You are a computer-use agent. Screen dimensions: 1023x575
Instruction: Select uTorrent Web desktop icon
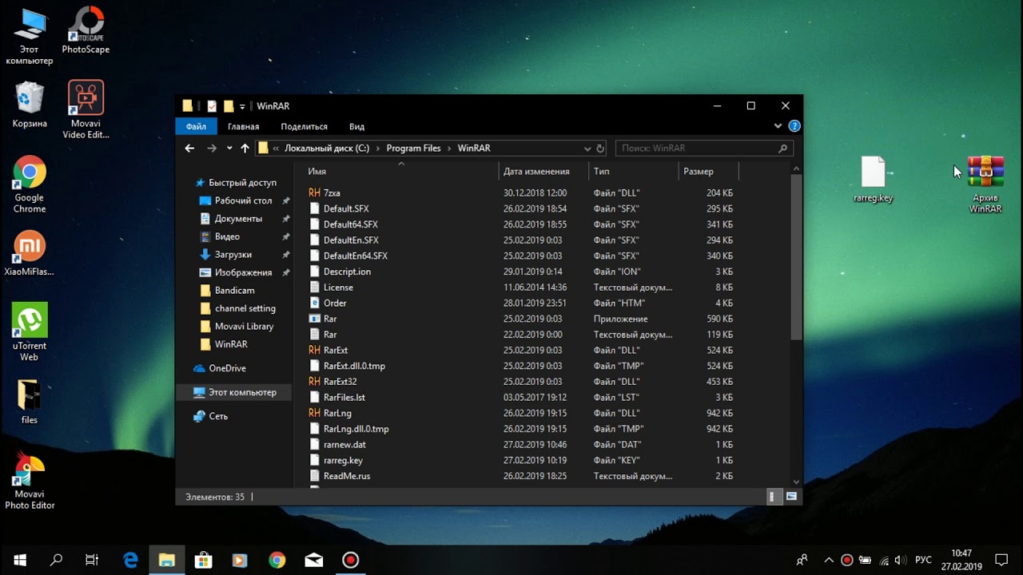coord(30,332)
